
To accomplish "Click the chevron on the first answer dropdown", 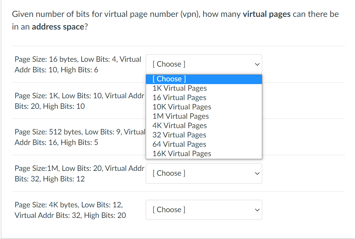I will 257,64.
